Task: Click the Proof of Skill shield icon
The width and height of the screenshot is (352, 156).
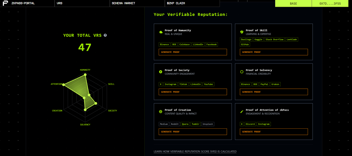Action: [242, 32]
